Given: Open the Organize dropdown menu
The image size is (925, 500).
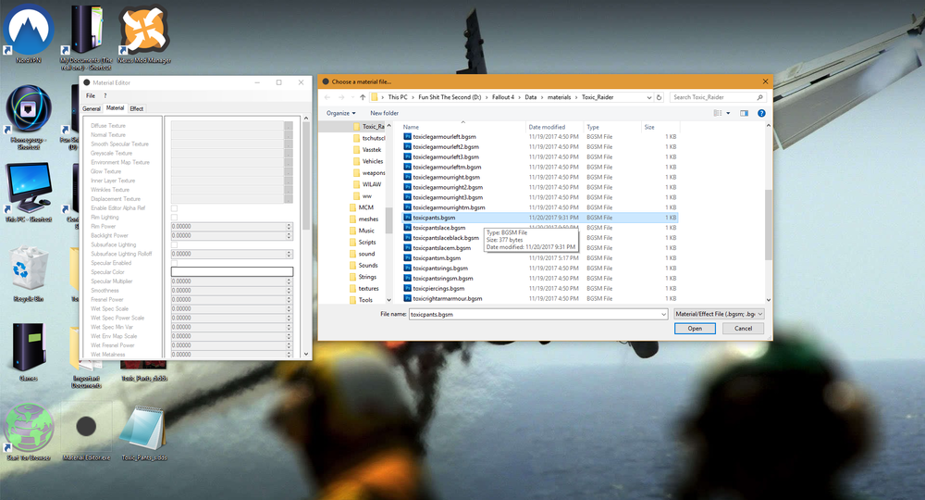Looking at the screenshot, I should click(x=341, y=113).
